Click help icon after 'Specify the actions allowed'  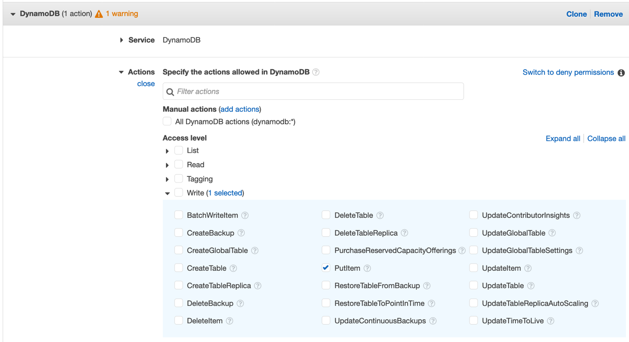[316, 72]
